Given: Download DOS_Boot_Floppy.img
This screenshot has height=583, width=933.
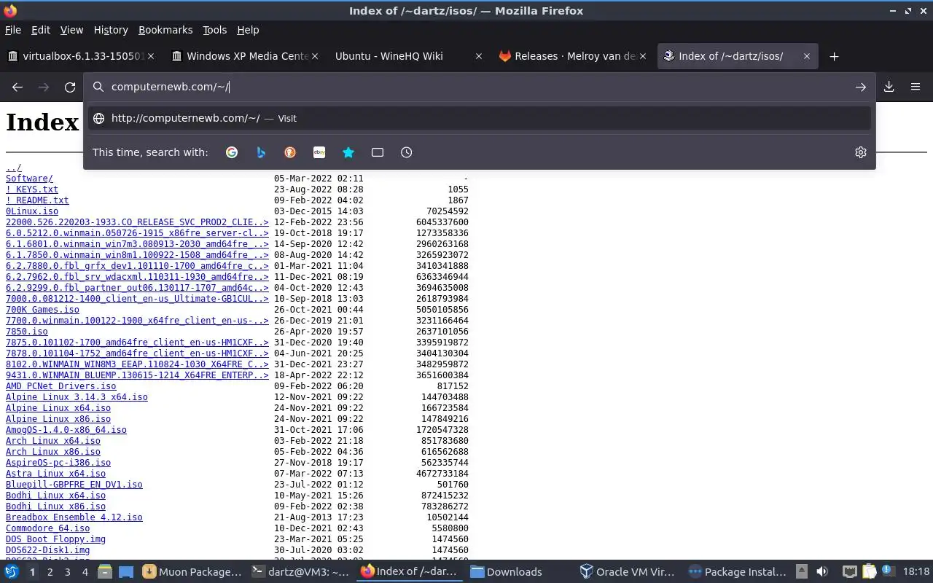Looking at the screenshot, I should coord(55,539).
